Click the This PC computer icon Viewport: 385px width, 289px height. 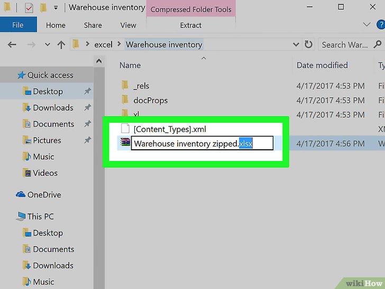pos(21,216)
